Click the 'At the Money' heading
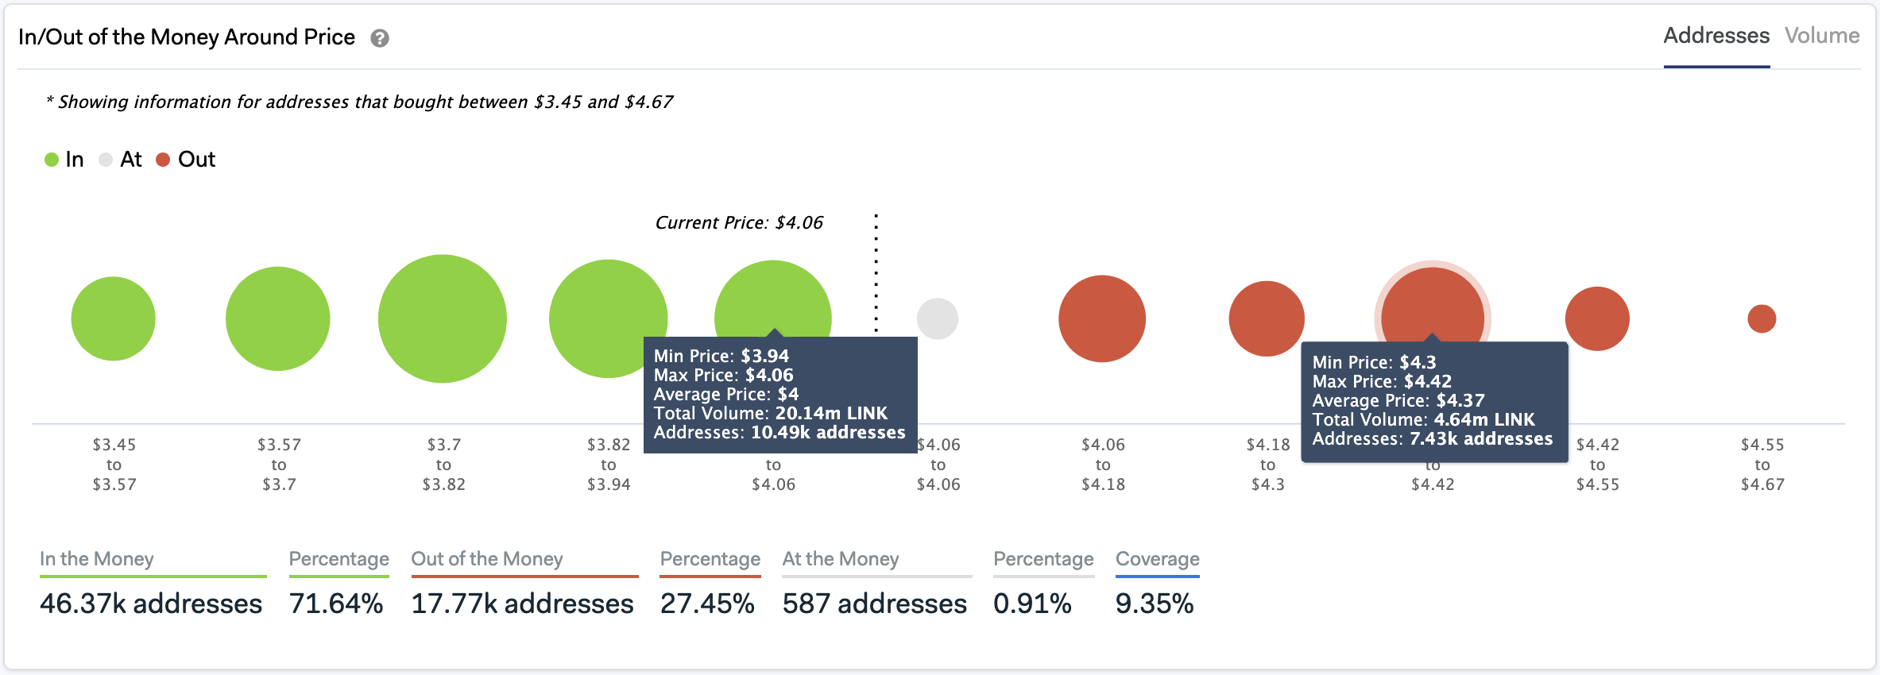 tap(841, 559)
